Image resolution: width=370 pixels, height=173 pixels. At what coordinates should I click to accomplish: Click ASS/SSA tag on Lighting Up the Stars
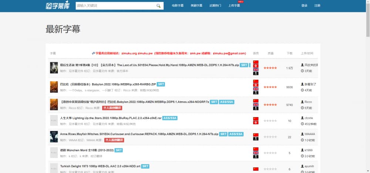tap(170, 118)
